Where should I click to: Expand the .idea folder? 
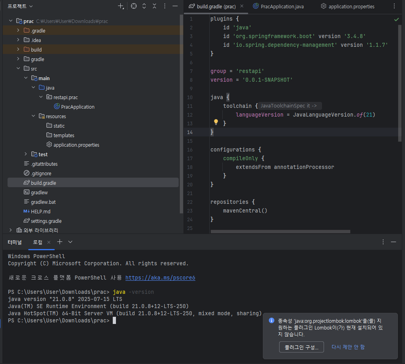pos(18,40)
